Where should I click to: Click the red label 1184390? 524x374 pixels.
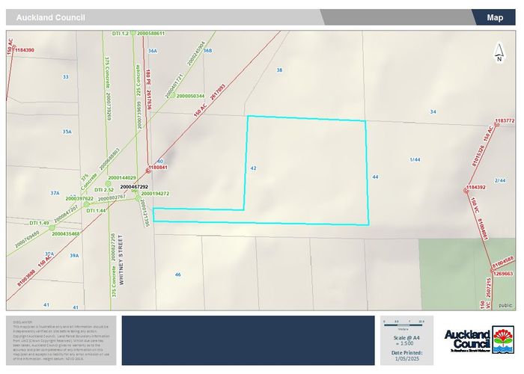coord(25,50)
